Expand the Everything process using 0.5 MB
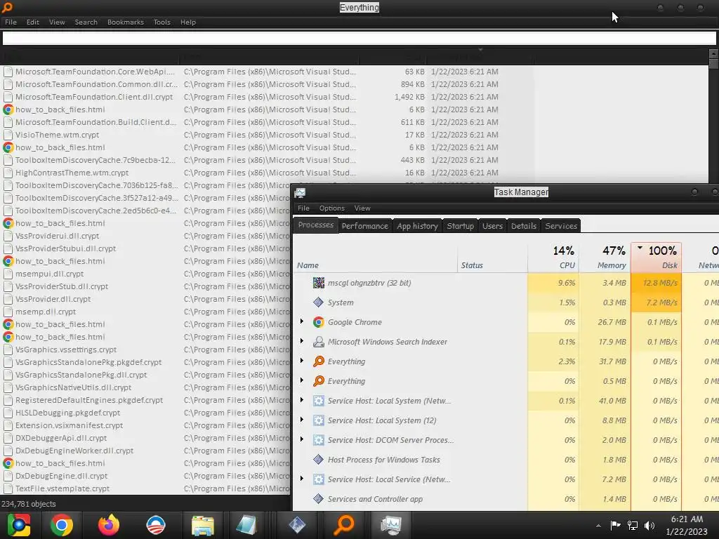The height and width of the screenshot is (539, 719). tap(302, 380)
